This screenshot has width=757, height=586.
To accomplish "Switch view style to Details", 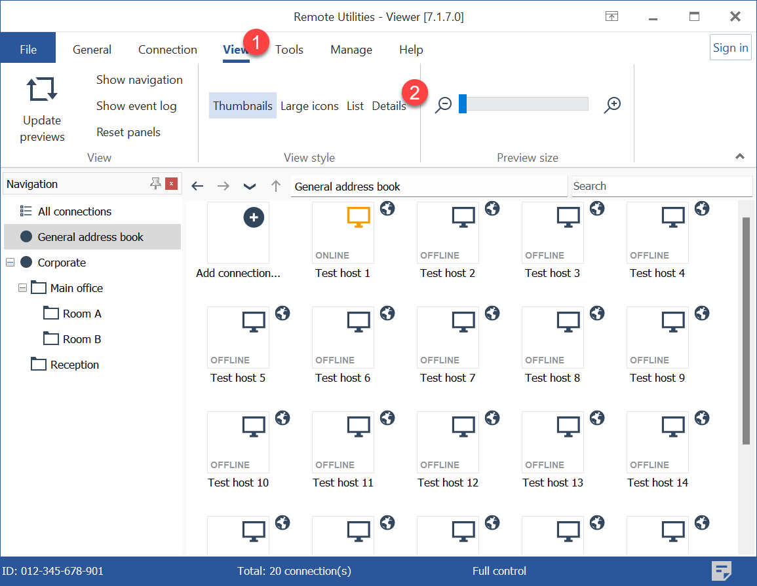I will (389, 106).
